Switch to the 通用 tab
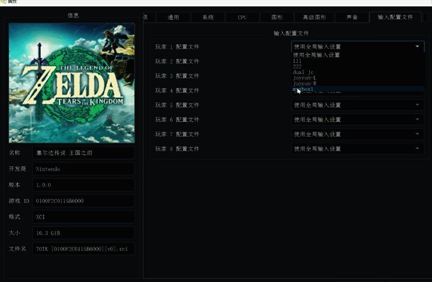The height and width of the screenshot is (282, 432). point(173,17)
